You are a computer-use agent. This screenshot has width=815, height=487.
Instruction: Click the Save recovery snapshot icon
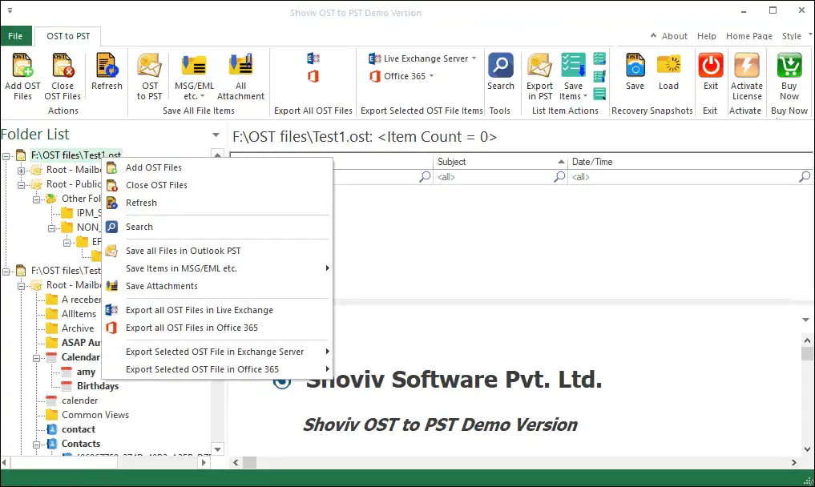[x=635, y=66]
